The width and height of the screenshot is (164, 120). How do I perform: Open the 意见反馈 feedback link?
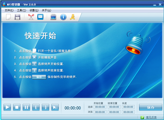tap(151, 117)
